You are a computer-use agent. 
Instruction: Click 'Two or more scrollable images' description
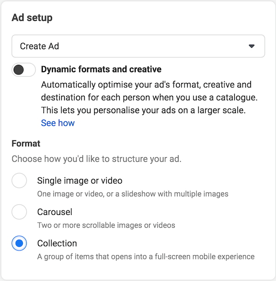click(x=106, y=225)
